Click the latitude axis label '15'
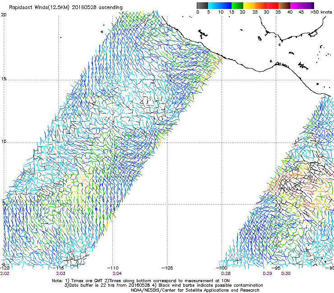The height and width of the screenshot is (293, 334). tap(4, 79)
